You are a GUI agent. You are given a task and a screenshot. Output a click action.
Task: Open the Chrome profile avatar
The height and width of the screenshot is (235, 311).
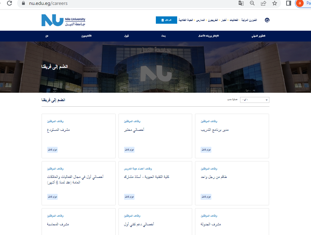[x=299, y=3]
